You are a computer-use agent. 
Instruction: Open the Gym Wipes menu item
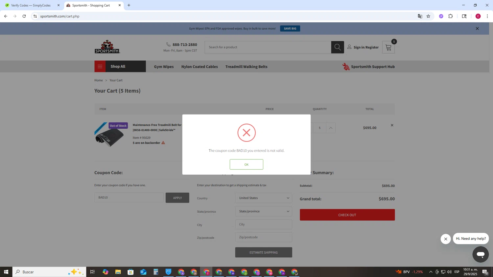[x=164, y=67]
